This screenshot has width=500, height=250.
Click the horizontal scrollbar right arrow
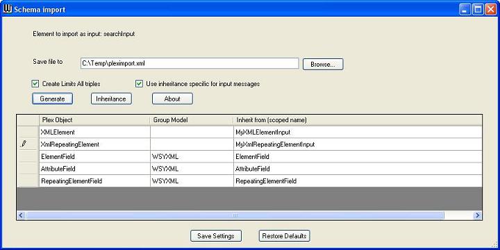[477, 215]
